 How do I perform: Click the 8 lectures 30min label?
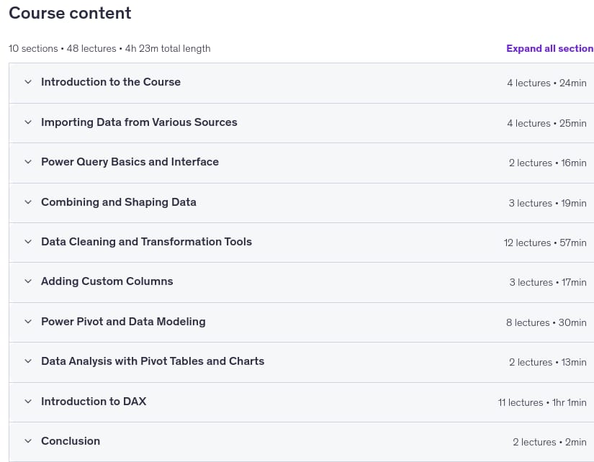coord(546,322)
